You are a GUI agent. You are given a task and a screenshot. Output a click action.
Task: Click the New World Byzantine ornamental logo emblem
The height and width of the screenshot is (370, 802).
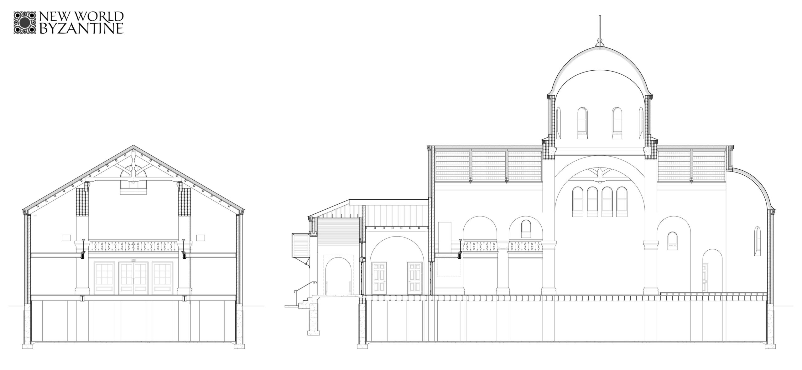pyautogui.click(x=25, y=22)
